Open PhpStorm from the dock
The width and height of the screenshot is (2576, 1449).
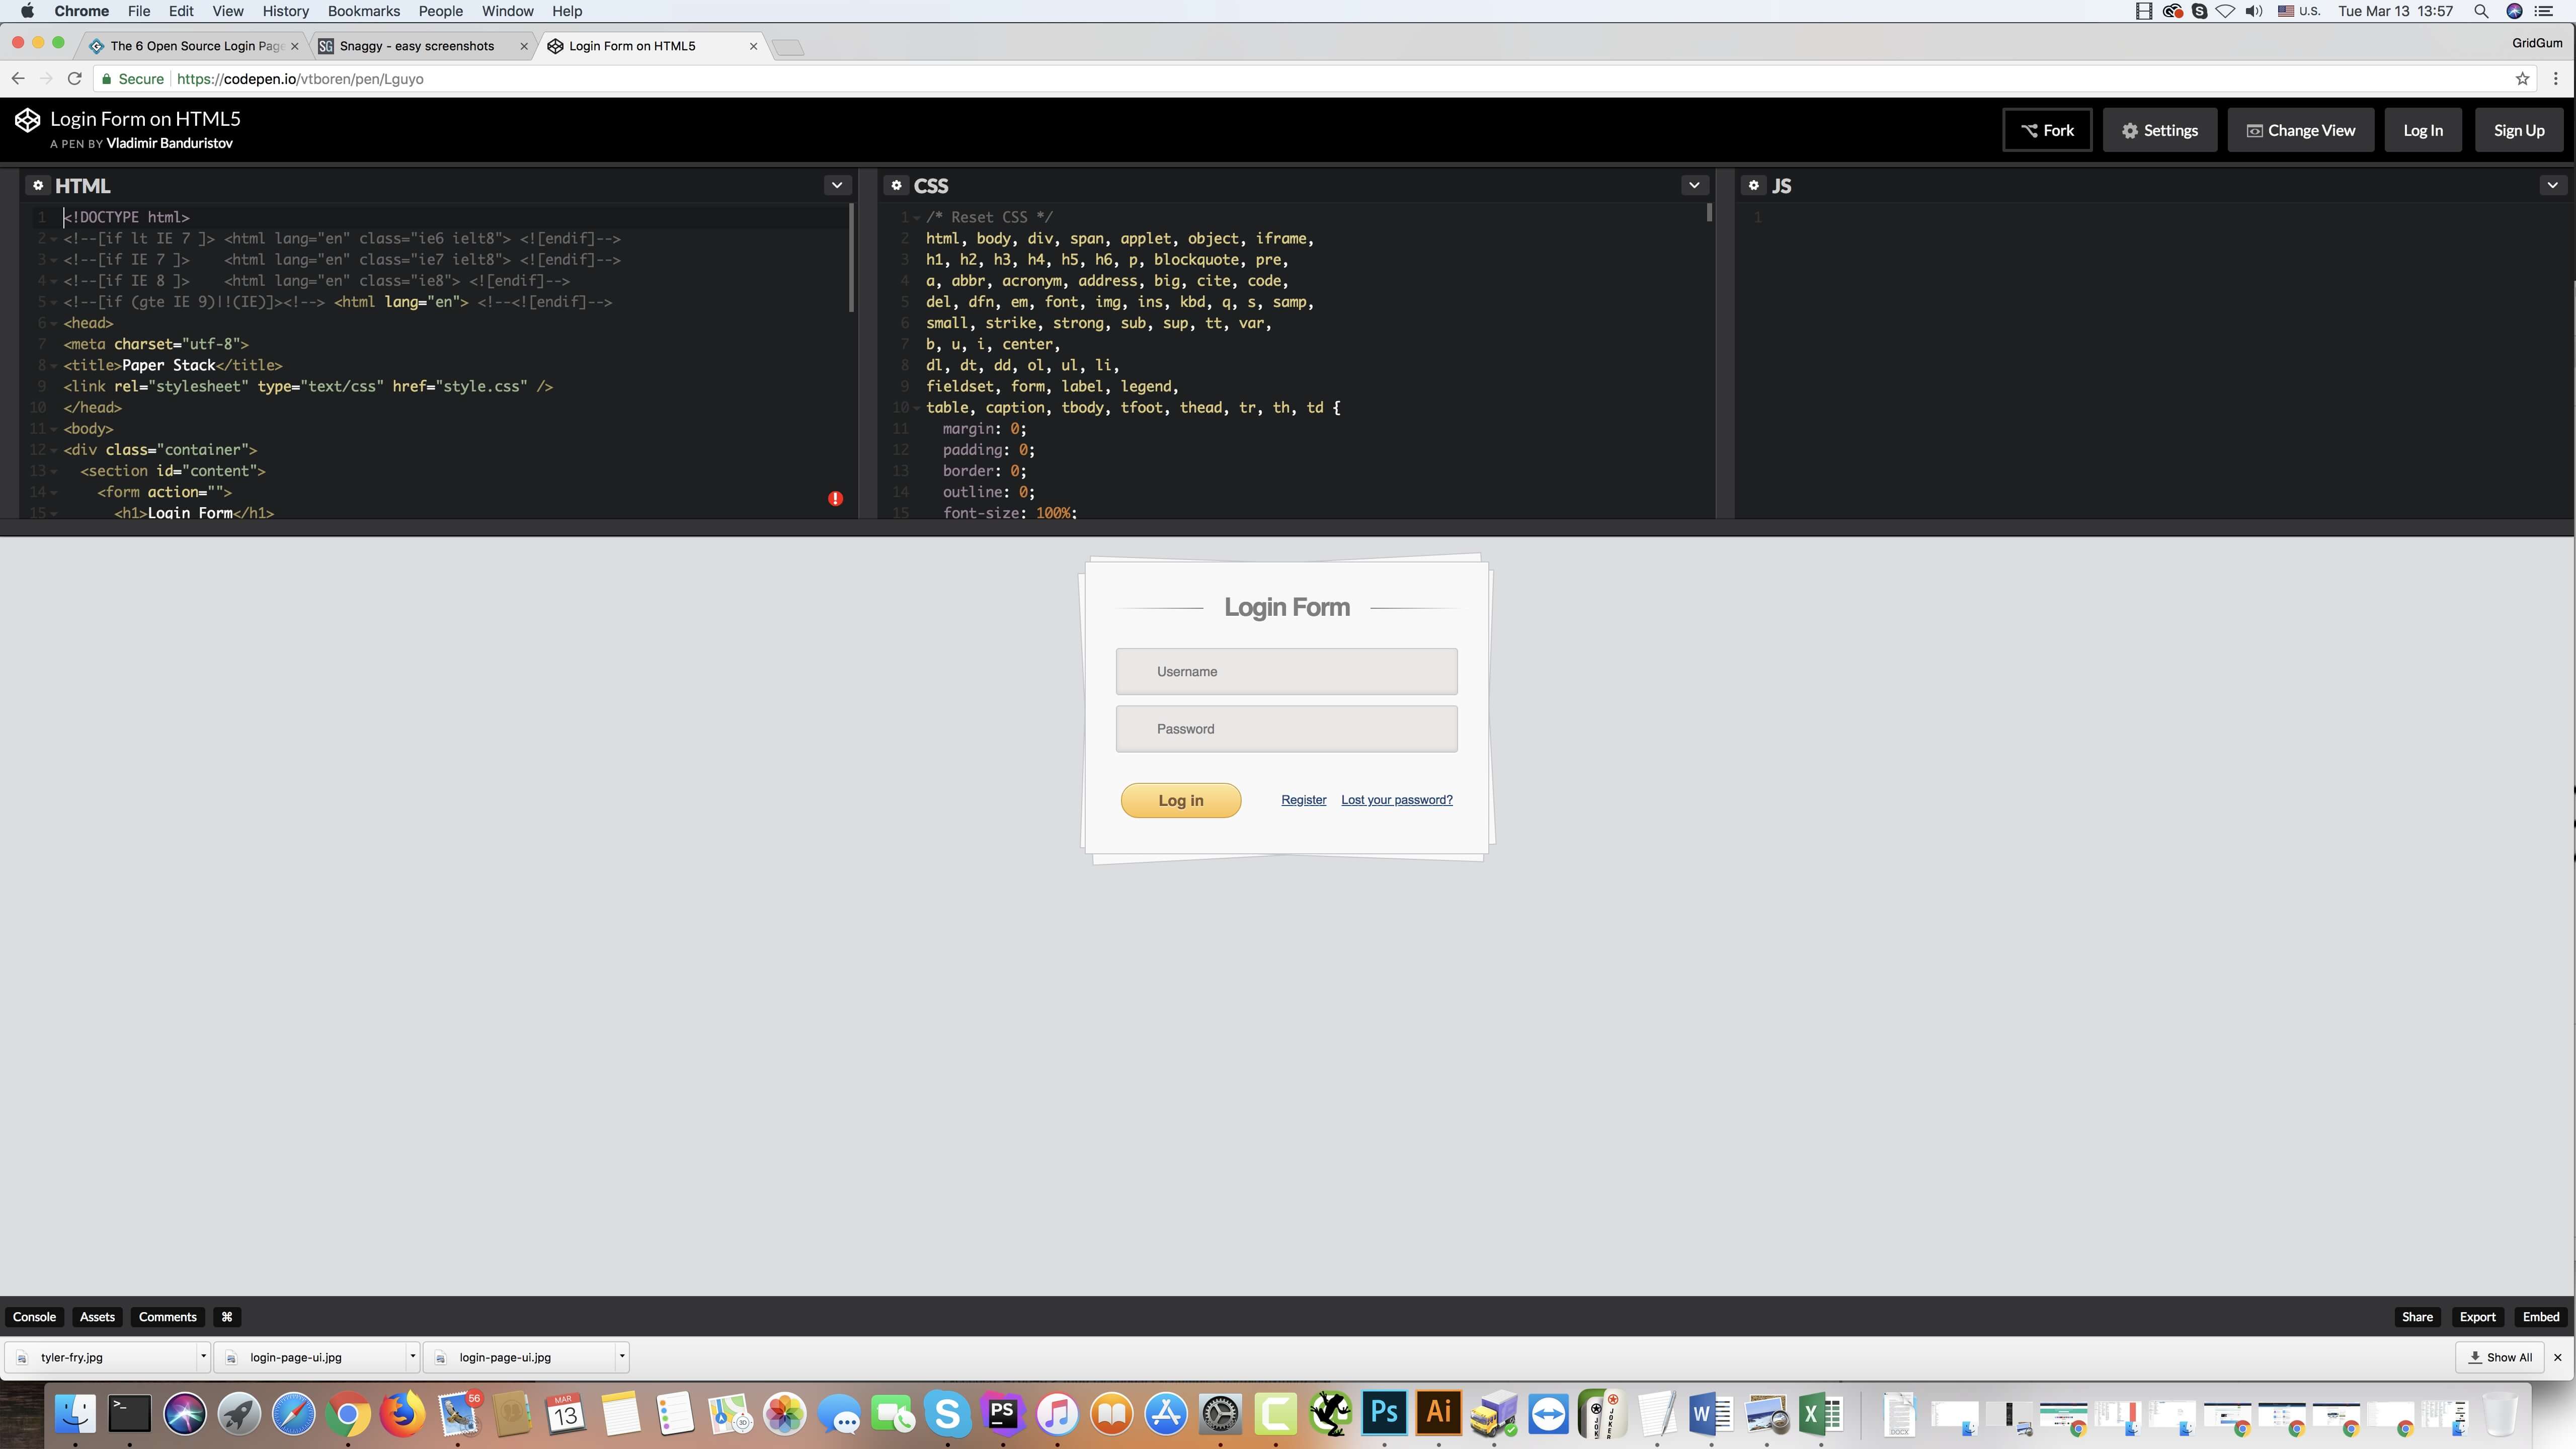(x=1002, y=1414)
